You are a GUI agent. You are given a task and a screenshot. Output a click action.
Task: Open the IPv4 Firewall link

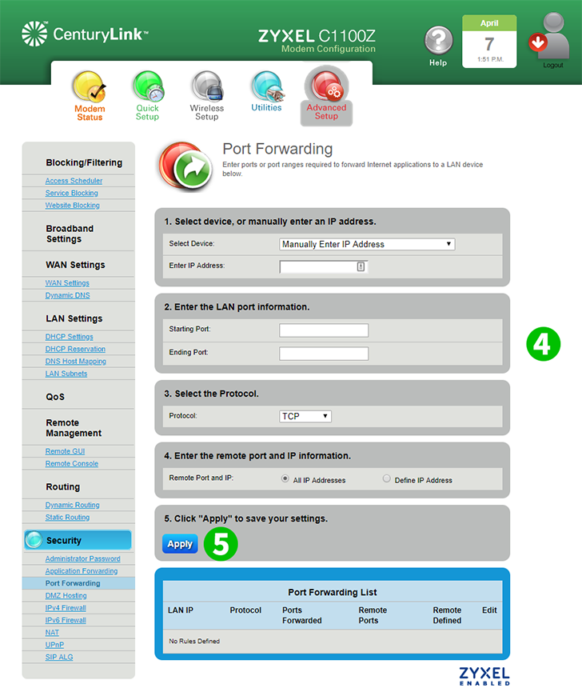[66, 608]
